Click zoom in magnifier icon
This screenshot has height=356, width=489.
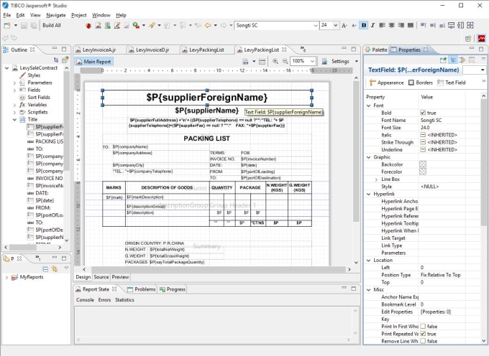point(275,61)
